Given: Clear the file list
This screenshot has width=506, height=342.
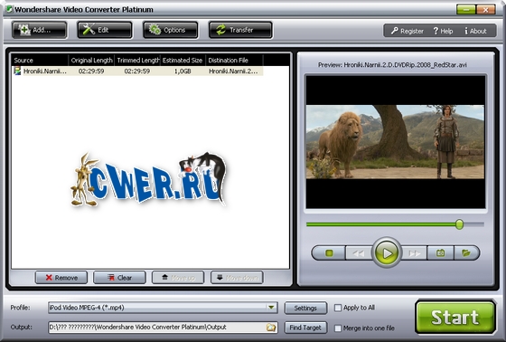Looking at the screenshot, I should 119,278.
